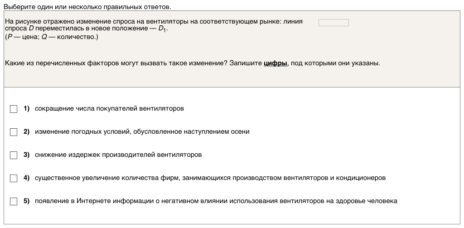This screenshot has height=228, width=464.
Task: Click the number label "2)"
Action: (x=27, y=131)
